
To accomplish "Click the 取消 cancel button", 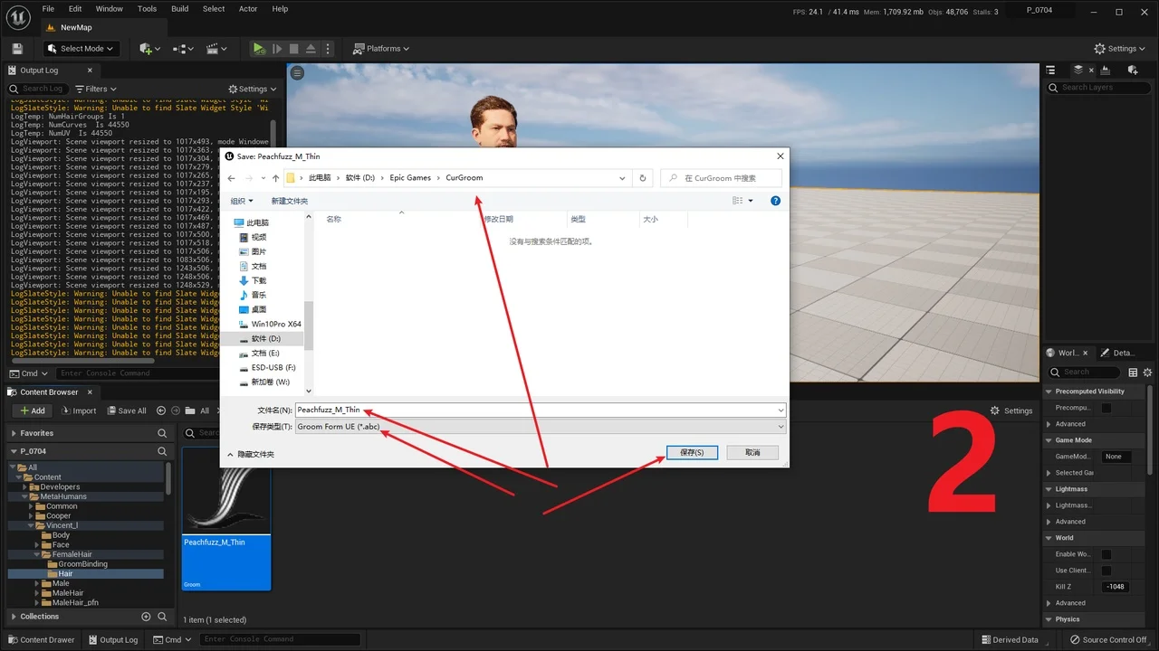I will pos(752,452).
